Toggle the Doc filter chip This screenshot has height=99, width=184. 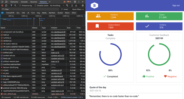coord(18,13)
